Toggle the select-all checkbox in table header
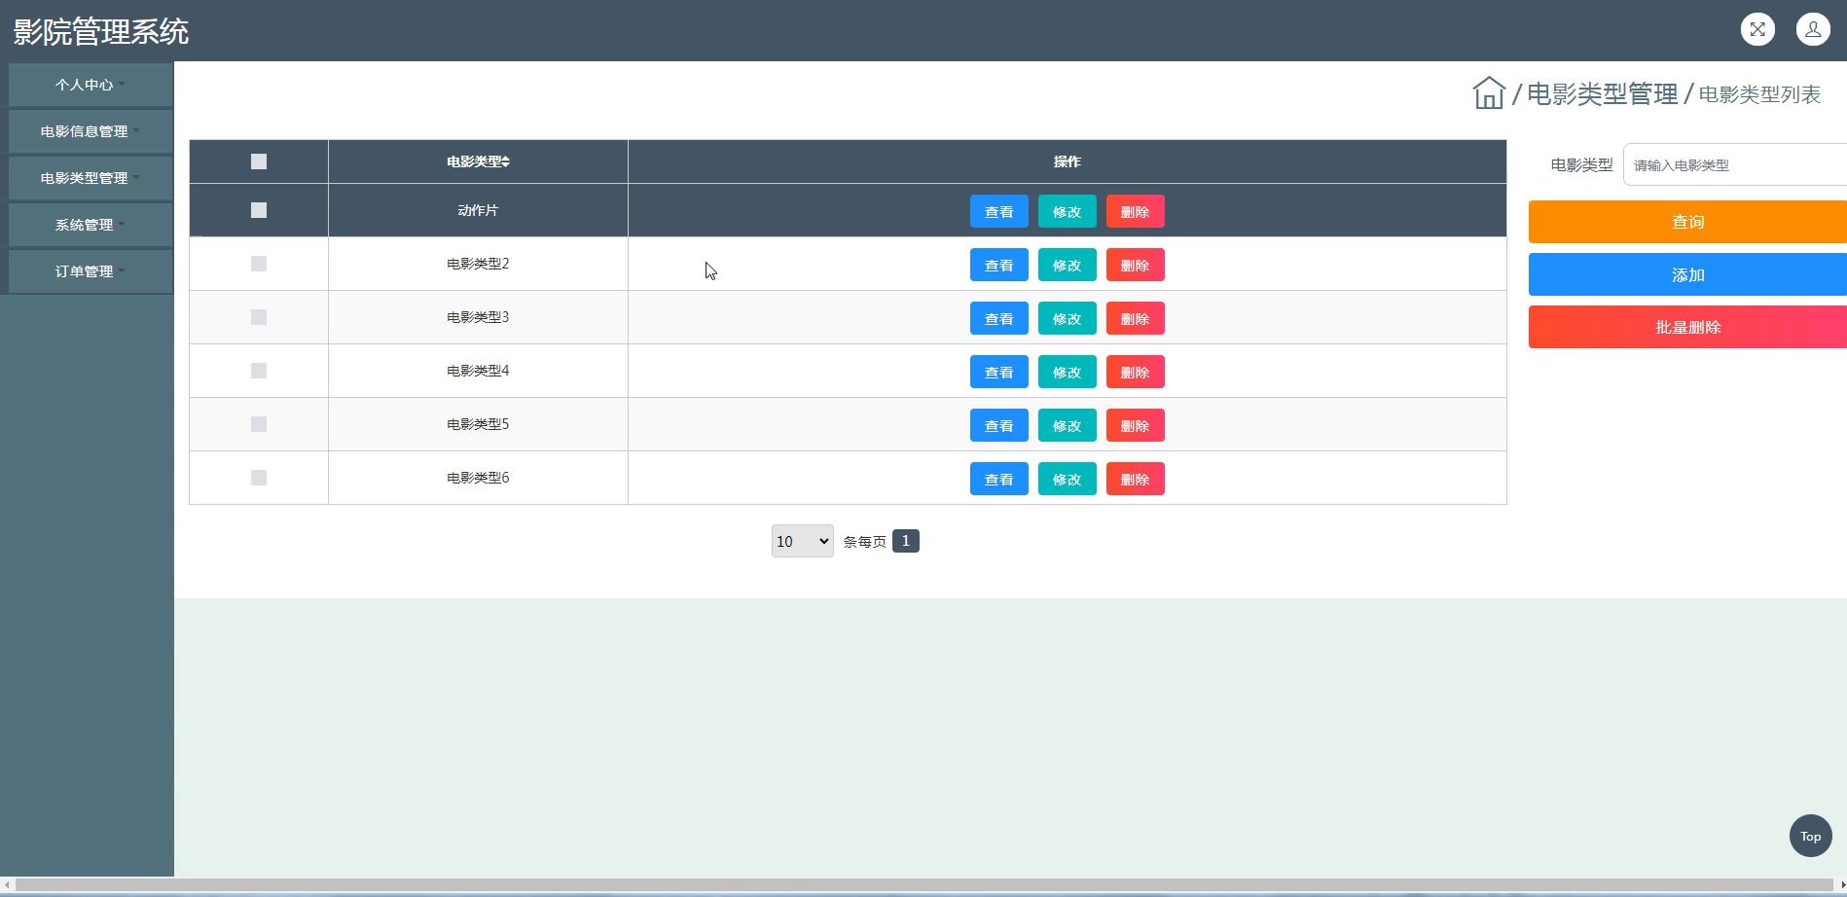This screenshot has height=897, width=1847. tap(259, 161)
